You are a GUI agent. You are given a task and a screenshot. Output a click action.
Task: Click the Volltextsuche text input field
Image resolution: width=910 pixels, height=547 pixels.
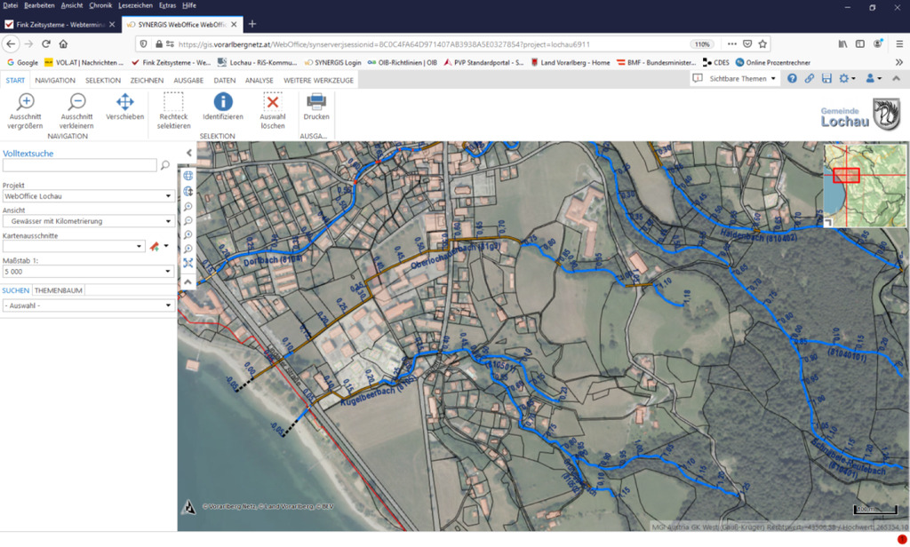[79, 165]
